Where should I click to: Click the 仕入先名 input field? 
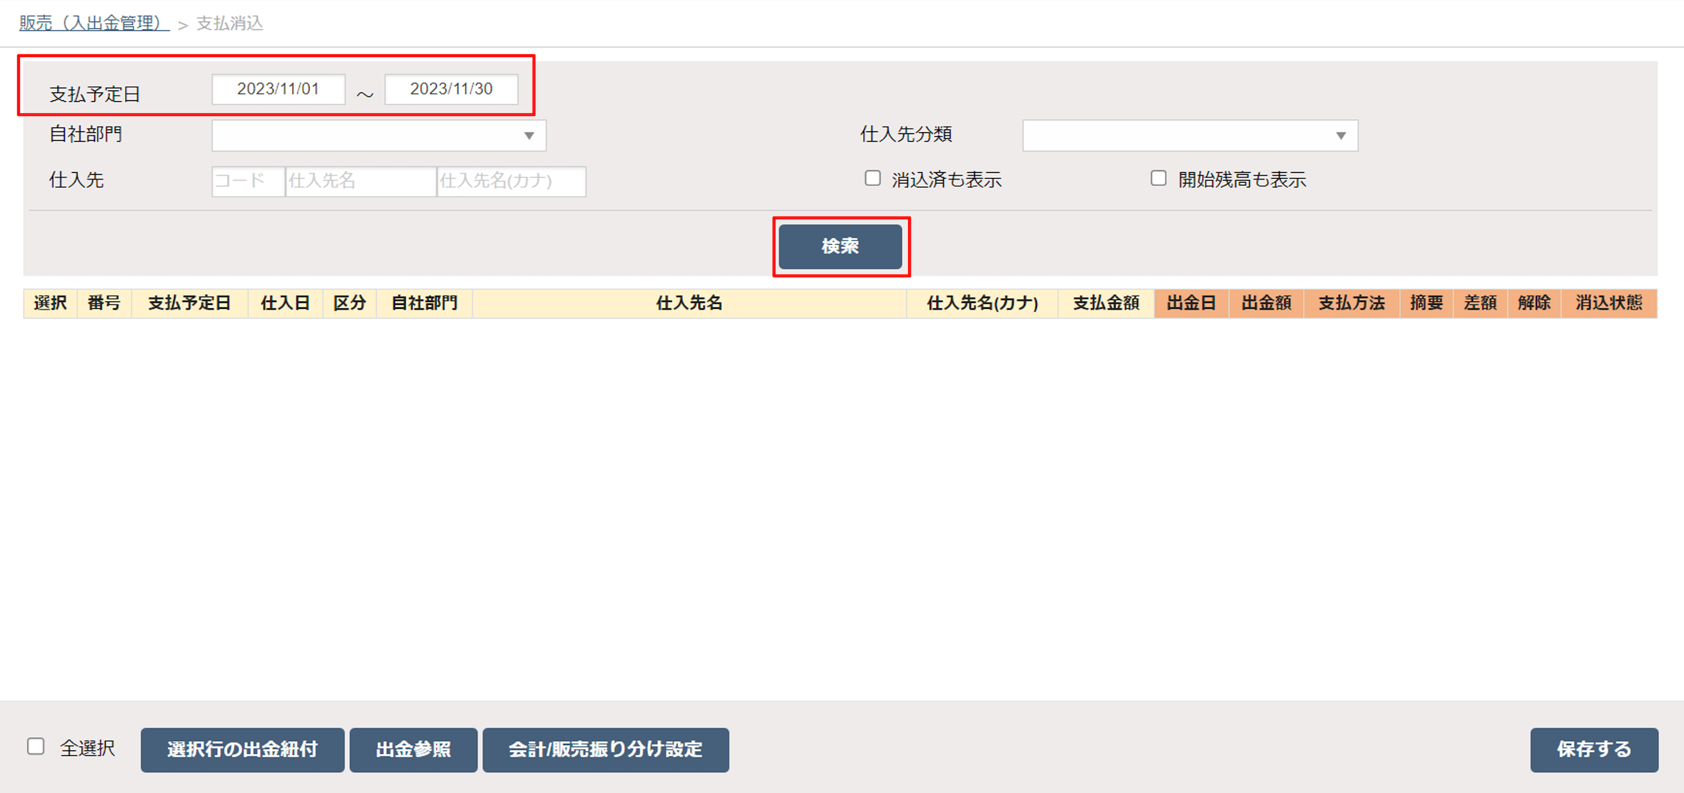coord(360,181)
